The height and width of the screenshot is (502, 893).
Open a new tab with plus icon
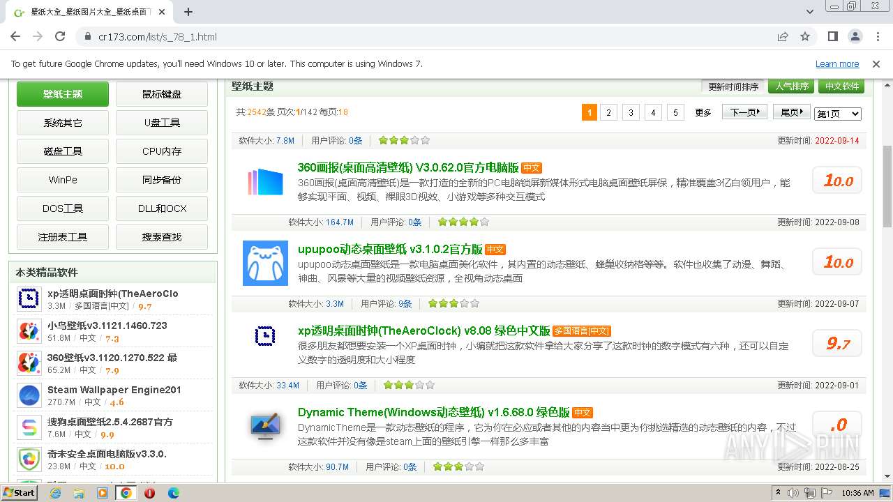(188, 12)
